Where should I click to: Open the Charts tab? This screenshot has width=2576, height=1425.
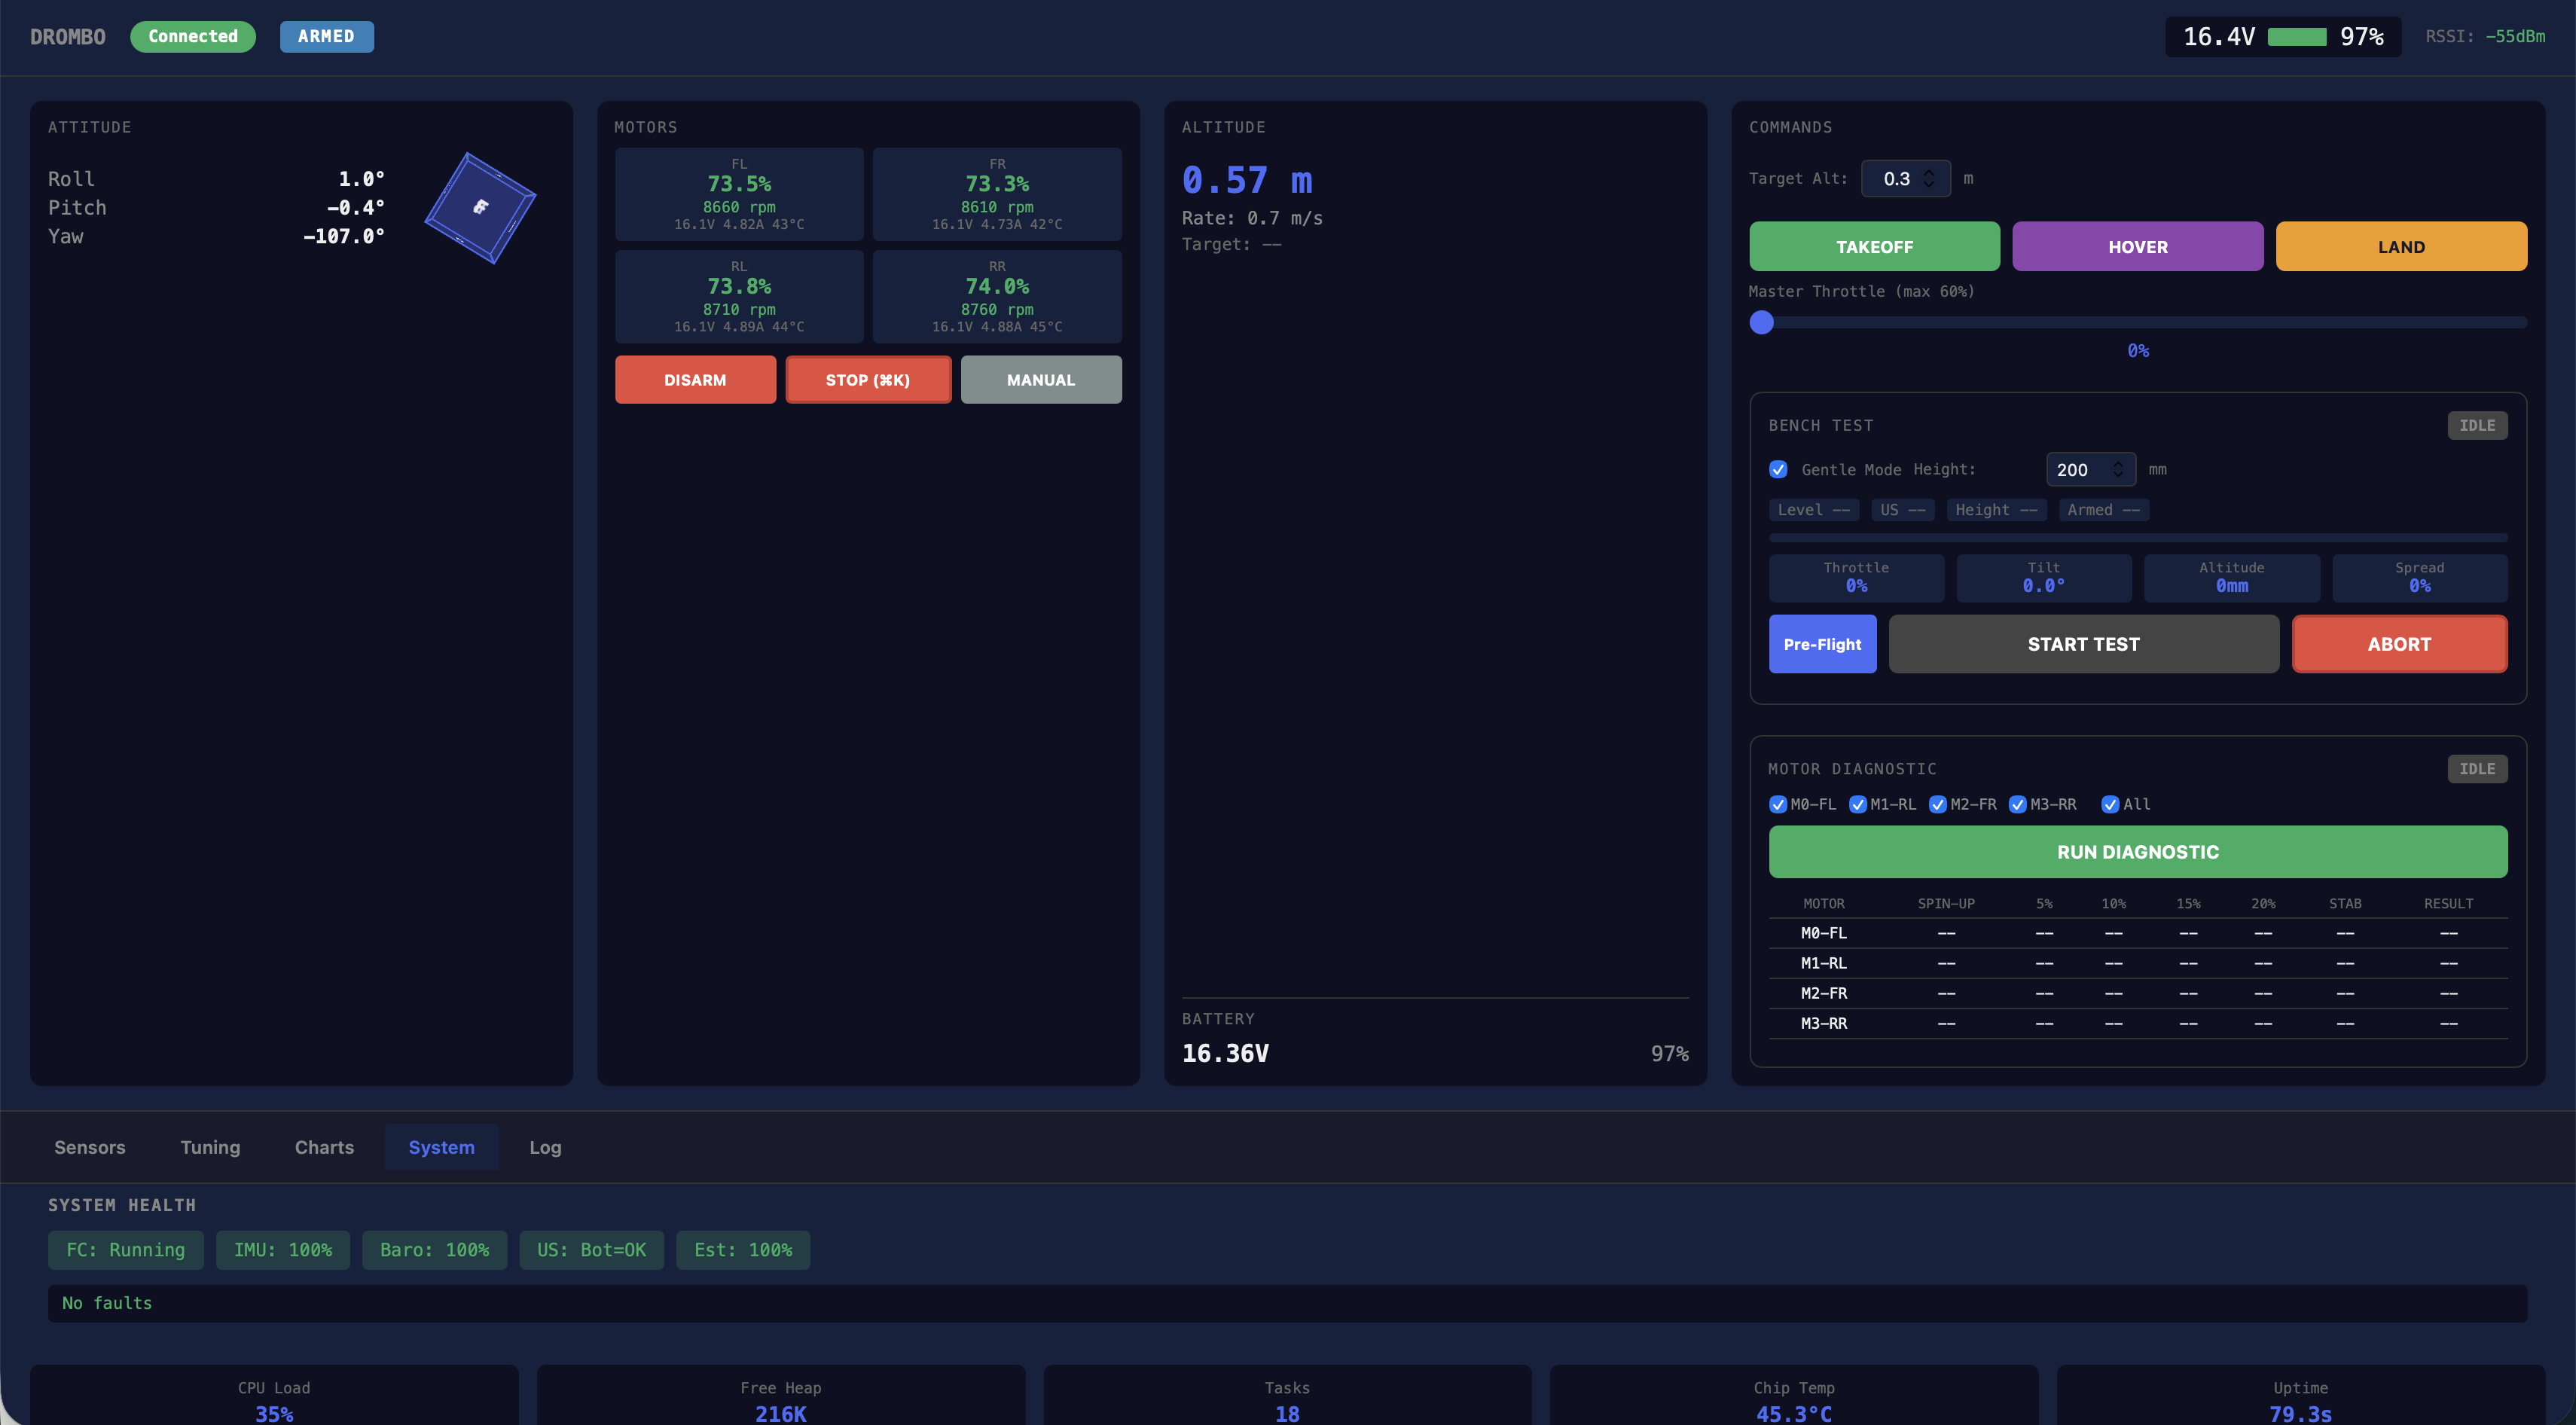(324, 1147)
